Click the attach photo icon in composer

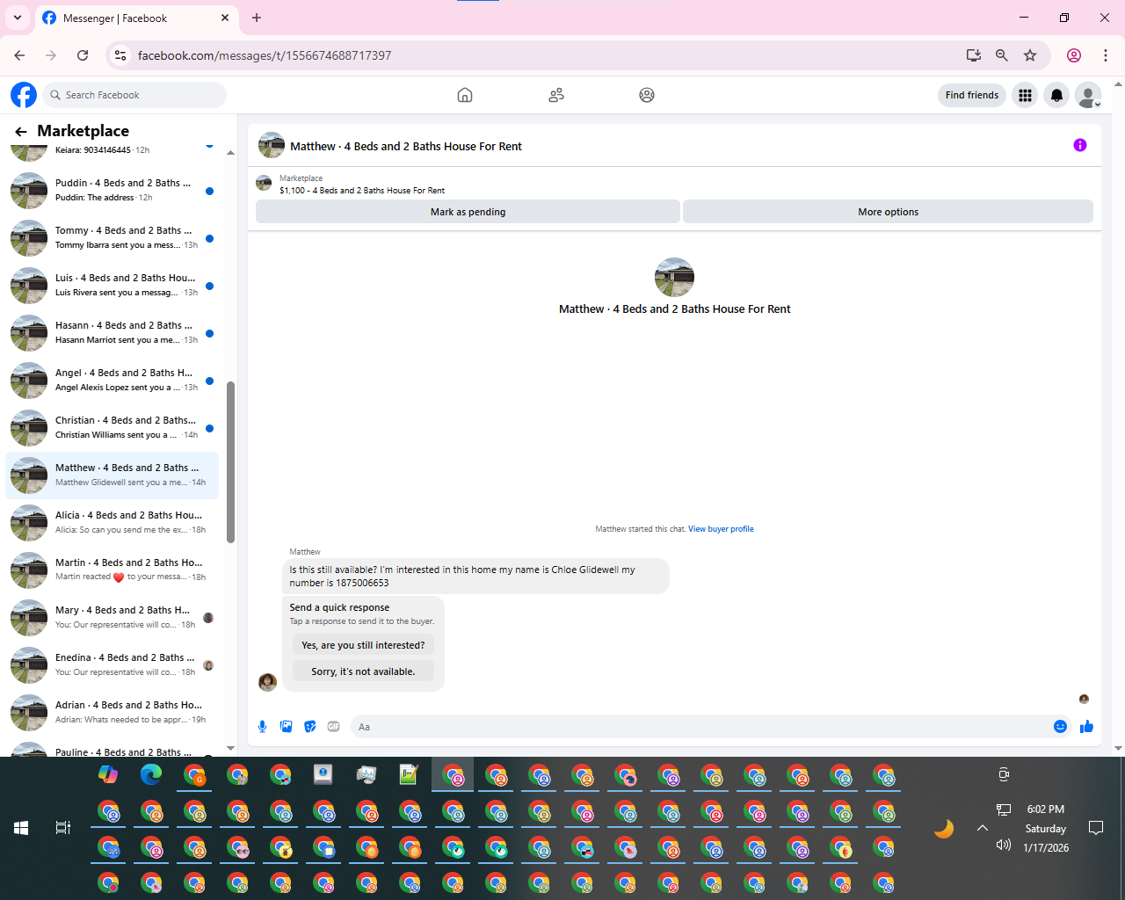[286, 726]
